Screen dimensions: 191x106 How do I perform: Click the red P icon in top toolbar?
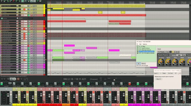(x=14, y=1)
